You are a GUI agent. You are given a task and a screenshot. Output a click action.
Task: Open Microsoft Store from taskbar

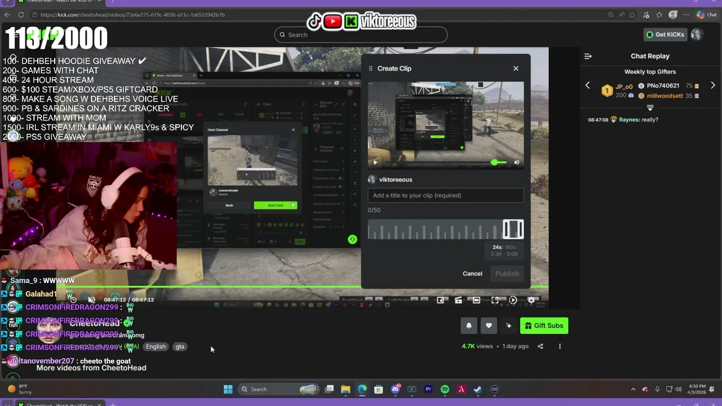pos(378,389)
